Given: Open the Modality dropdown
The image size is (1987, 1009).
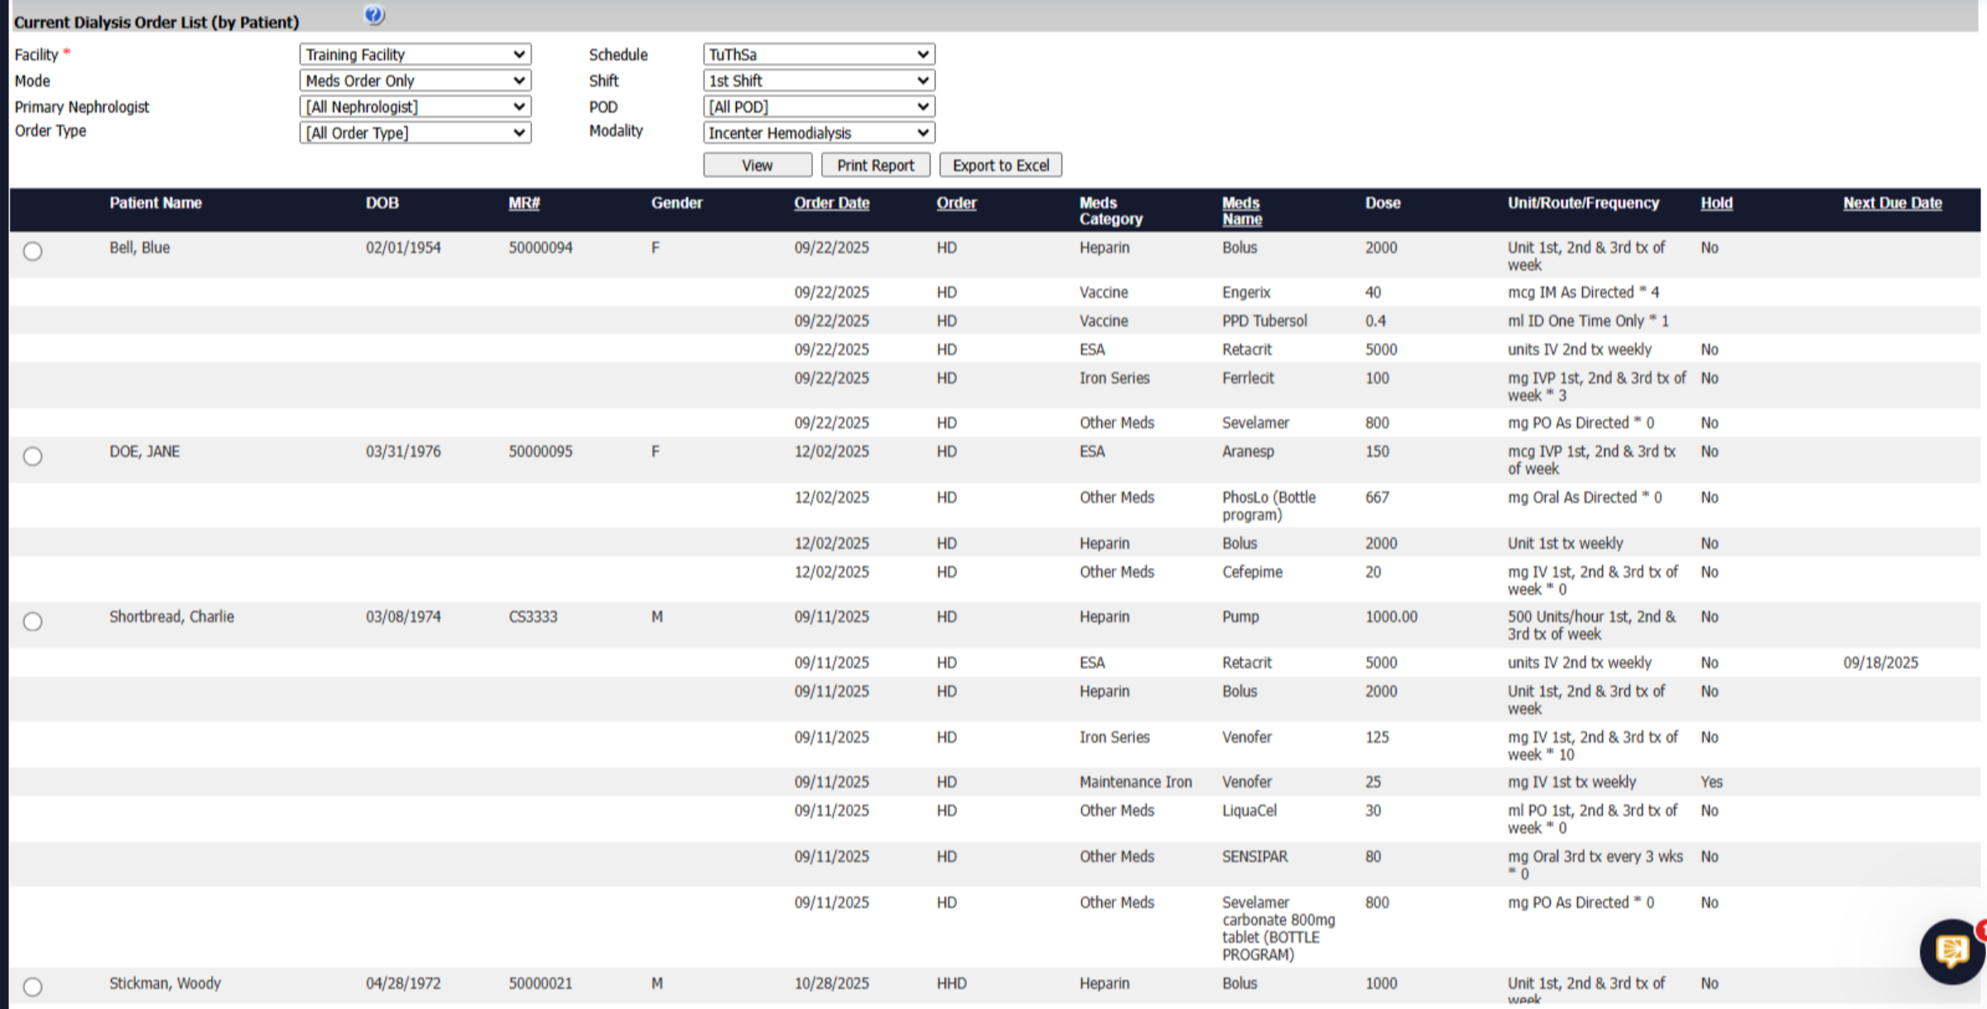Looking at the screenshot, I should pyautogui.click(x=820, y=133).
